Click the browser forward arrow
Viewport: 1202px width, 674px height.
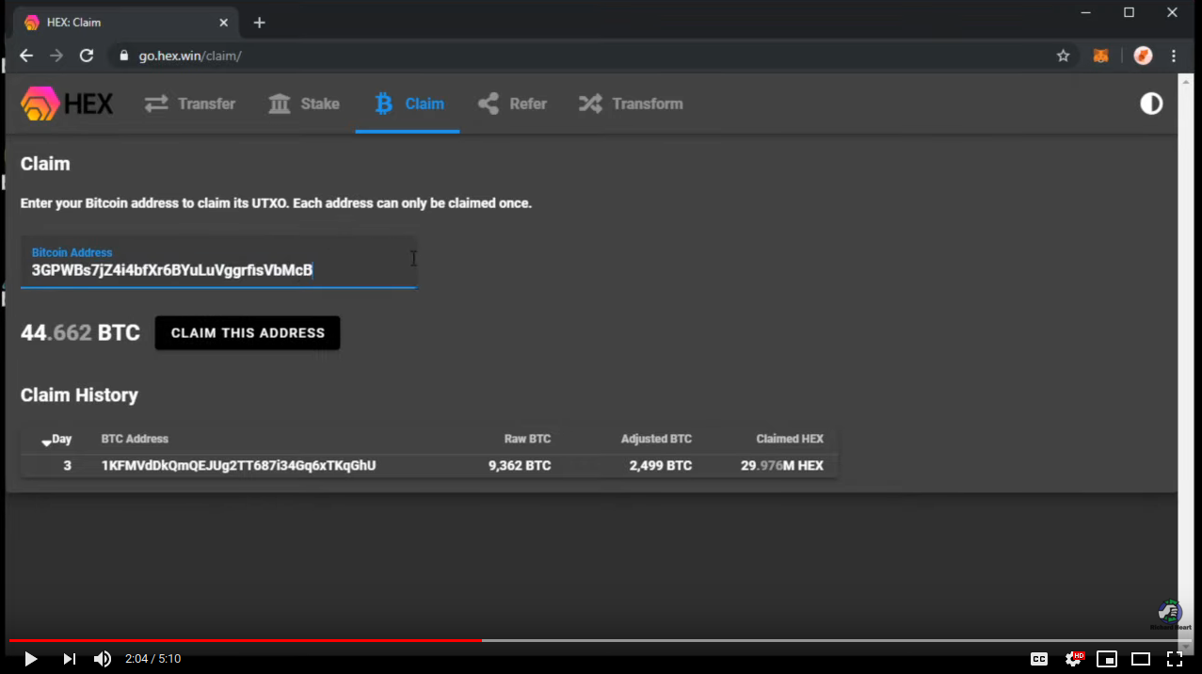56,56
